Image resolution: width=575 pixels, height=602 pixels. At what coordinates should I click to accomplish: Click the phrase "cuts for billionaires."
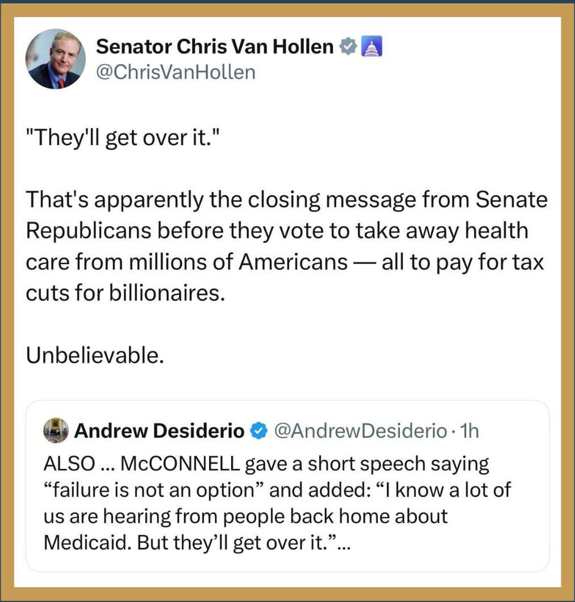point(125,292)
